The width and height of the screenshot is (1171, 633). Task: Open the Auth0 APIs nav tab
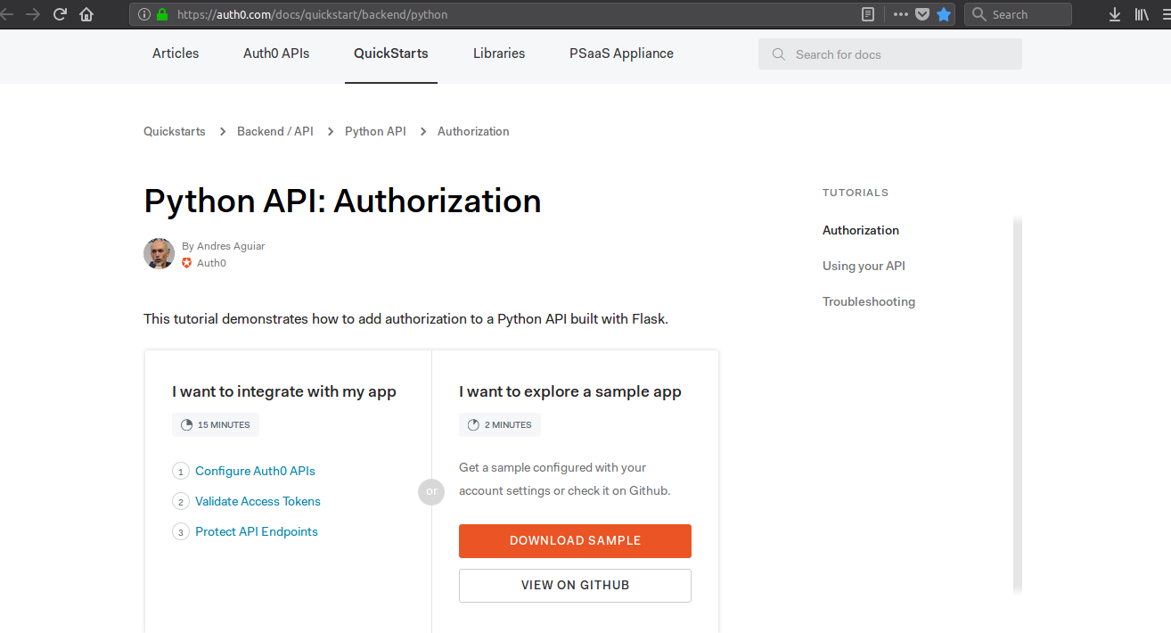click(276, 53)
